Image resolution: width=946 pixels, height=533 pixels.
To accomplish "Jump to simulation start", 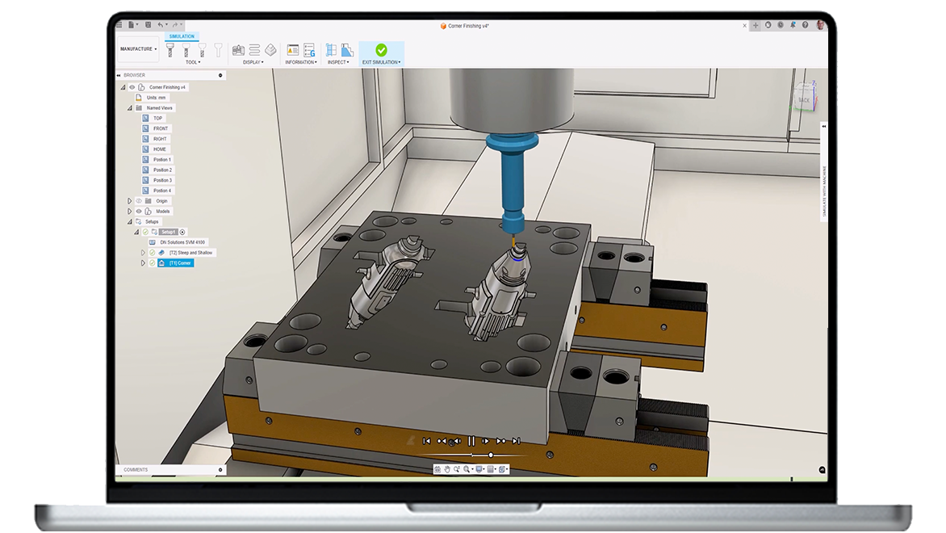I will 426,441.
